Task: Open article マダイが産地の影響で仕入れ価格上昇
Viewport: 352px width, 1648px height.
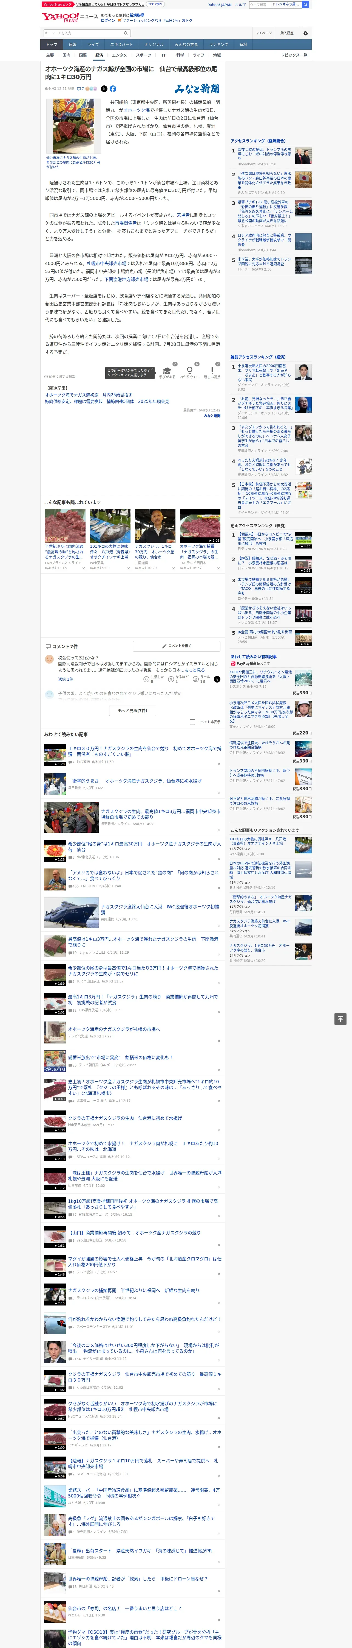Action: tap(145, 1261)
